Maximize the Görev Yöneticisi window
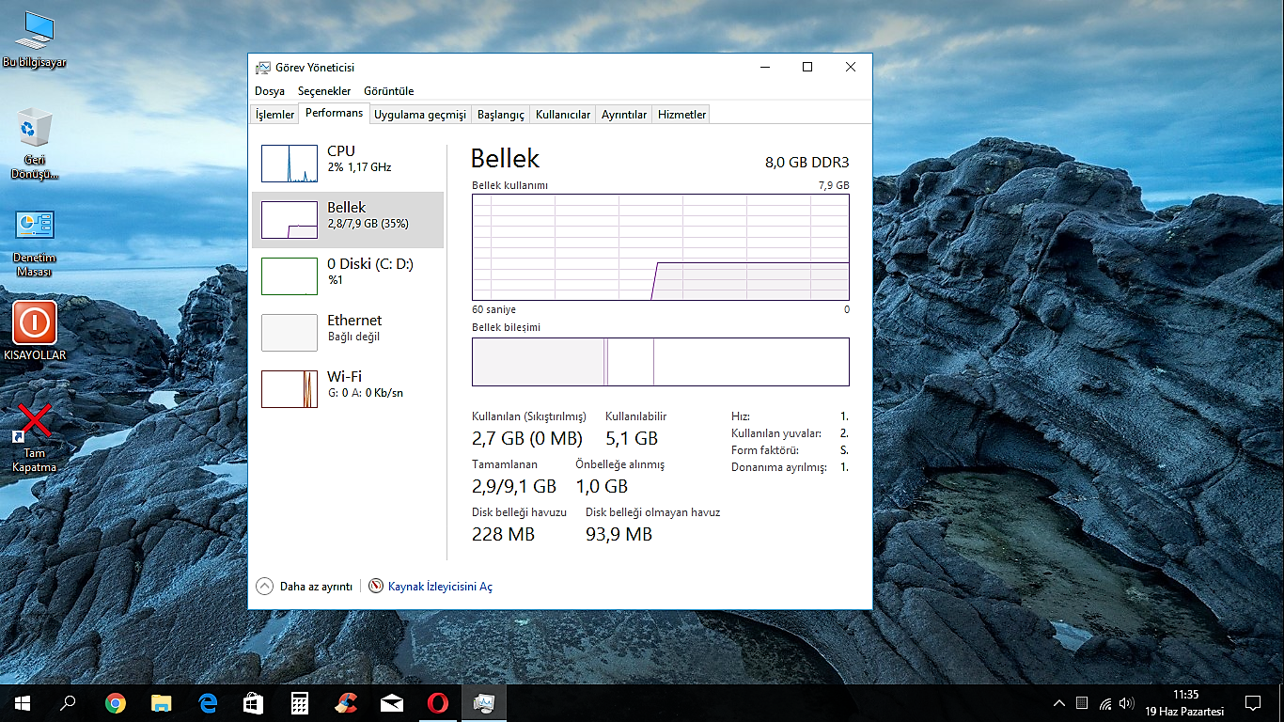Image resolution: width=1284 pixels, height=722 pixels. point(806,67)
